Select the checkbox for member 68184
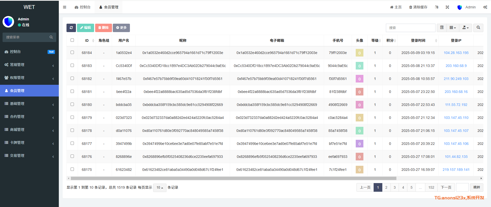This screenshot has height=207, width=491. point(72,52)
